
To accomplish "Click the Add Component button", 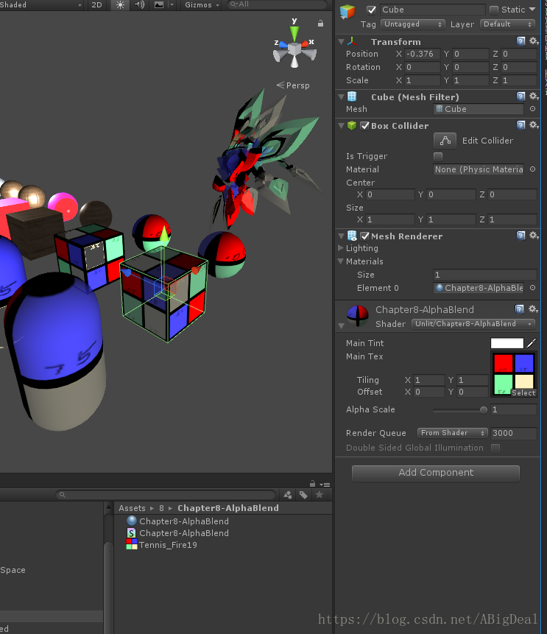I will pos(435,473).
